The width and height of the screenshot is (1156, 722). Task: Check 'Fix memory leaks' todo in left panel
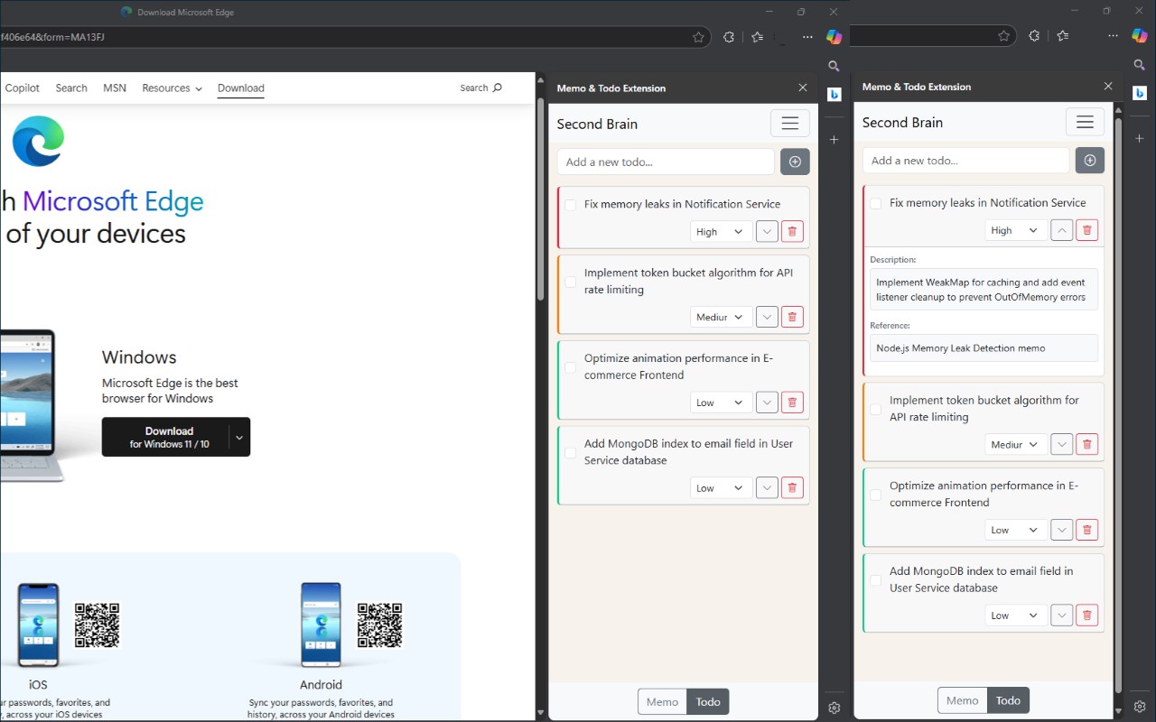571,205
